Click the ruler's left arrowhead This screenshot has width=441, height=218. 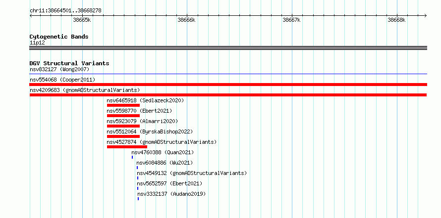click(x=31, y=16)
